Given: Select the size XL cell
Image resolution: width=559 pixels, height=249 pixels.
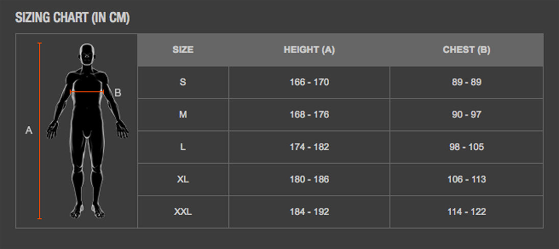Looking at the screenshot, I should pyautogui.click(x=183, y=179).
